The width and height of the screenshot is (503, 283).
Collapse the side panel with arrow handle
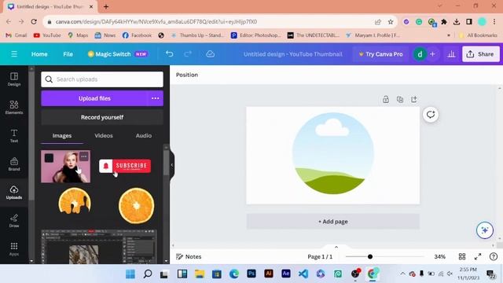[172, 165]
